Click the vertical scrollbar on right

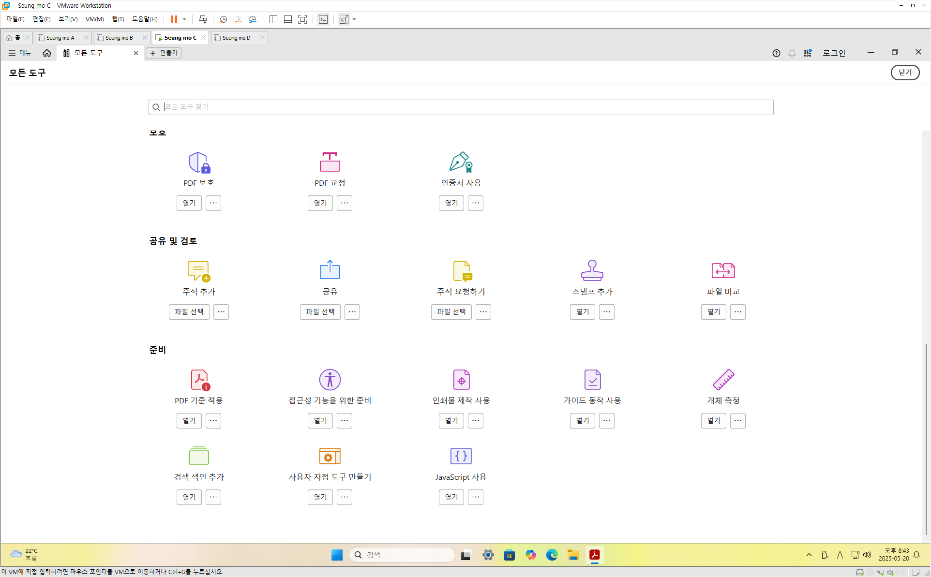click(x=926, y=435)
